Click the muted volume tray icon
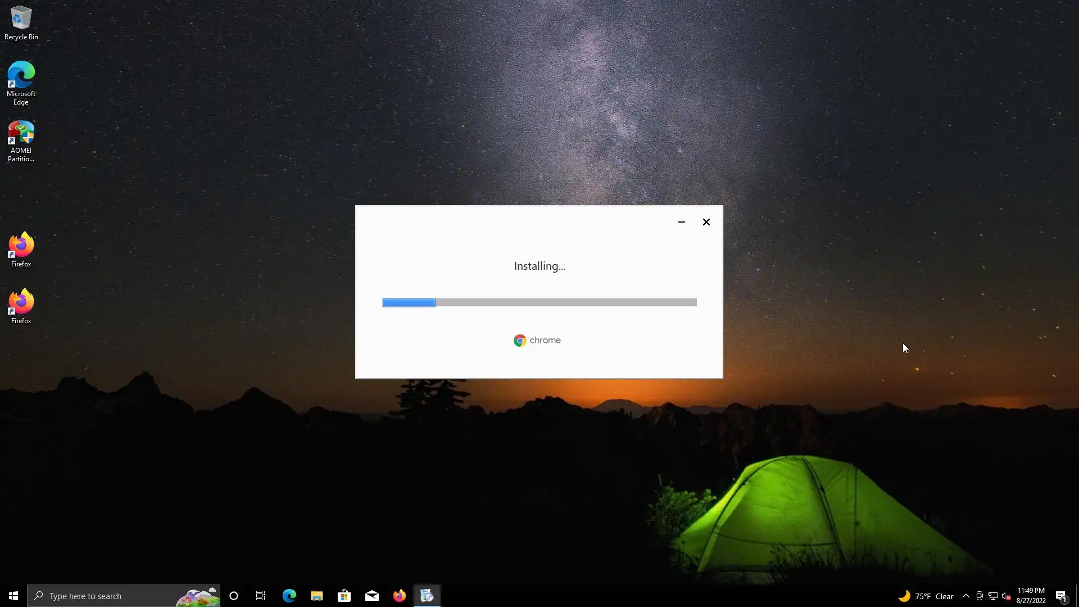Viewport: 1079px width, 607px height. [x=1006, y=596]
